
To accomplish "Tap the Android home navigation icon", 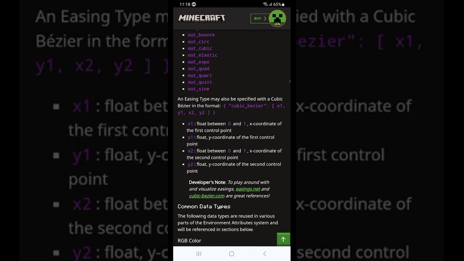I will tap(232, 254).
